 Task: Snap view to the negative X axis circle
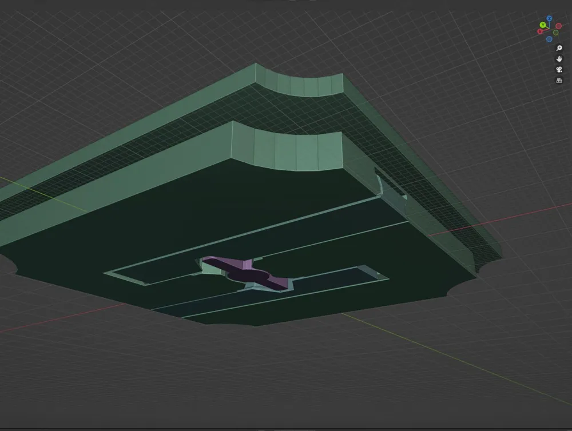coord(558,26)
